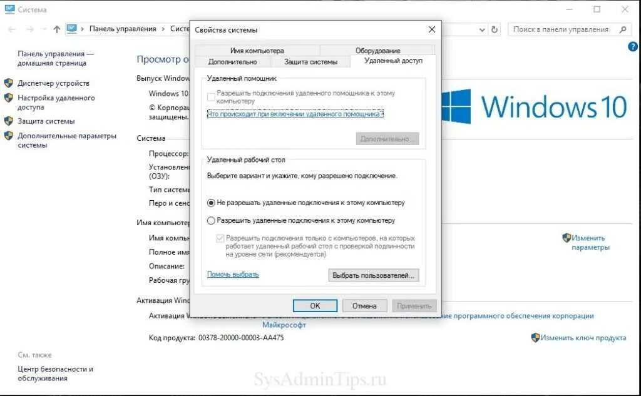This screenshot has height=396, width=641.
Task: Select Разрешить удаленные подключения radio
Action: tap(211, 221)
